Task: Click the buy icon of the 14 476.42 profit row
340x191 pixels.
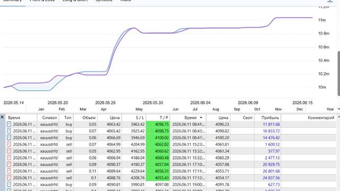Action: (9, 138)
